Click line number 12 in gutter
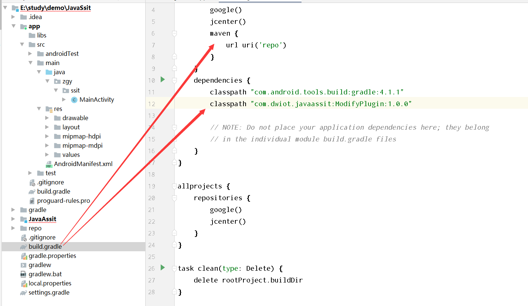Image resolution: width=528 pixels, height=306 pixels. tap(151, 104)
